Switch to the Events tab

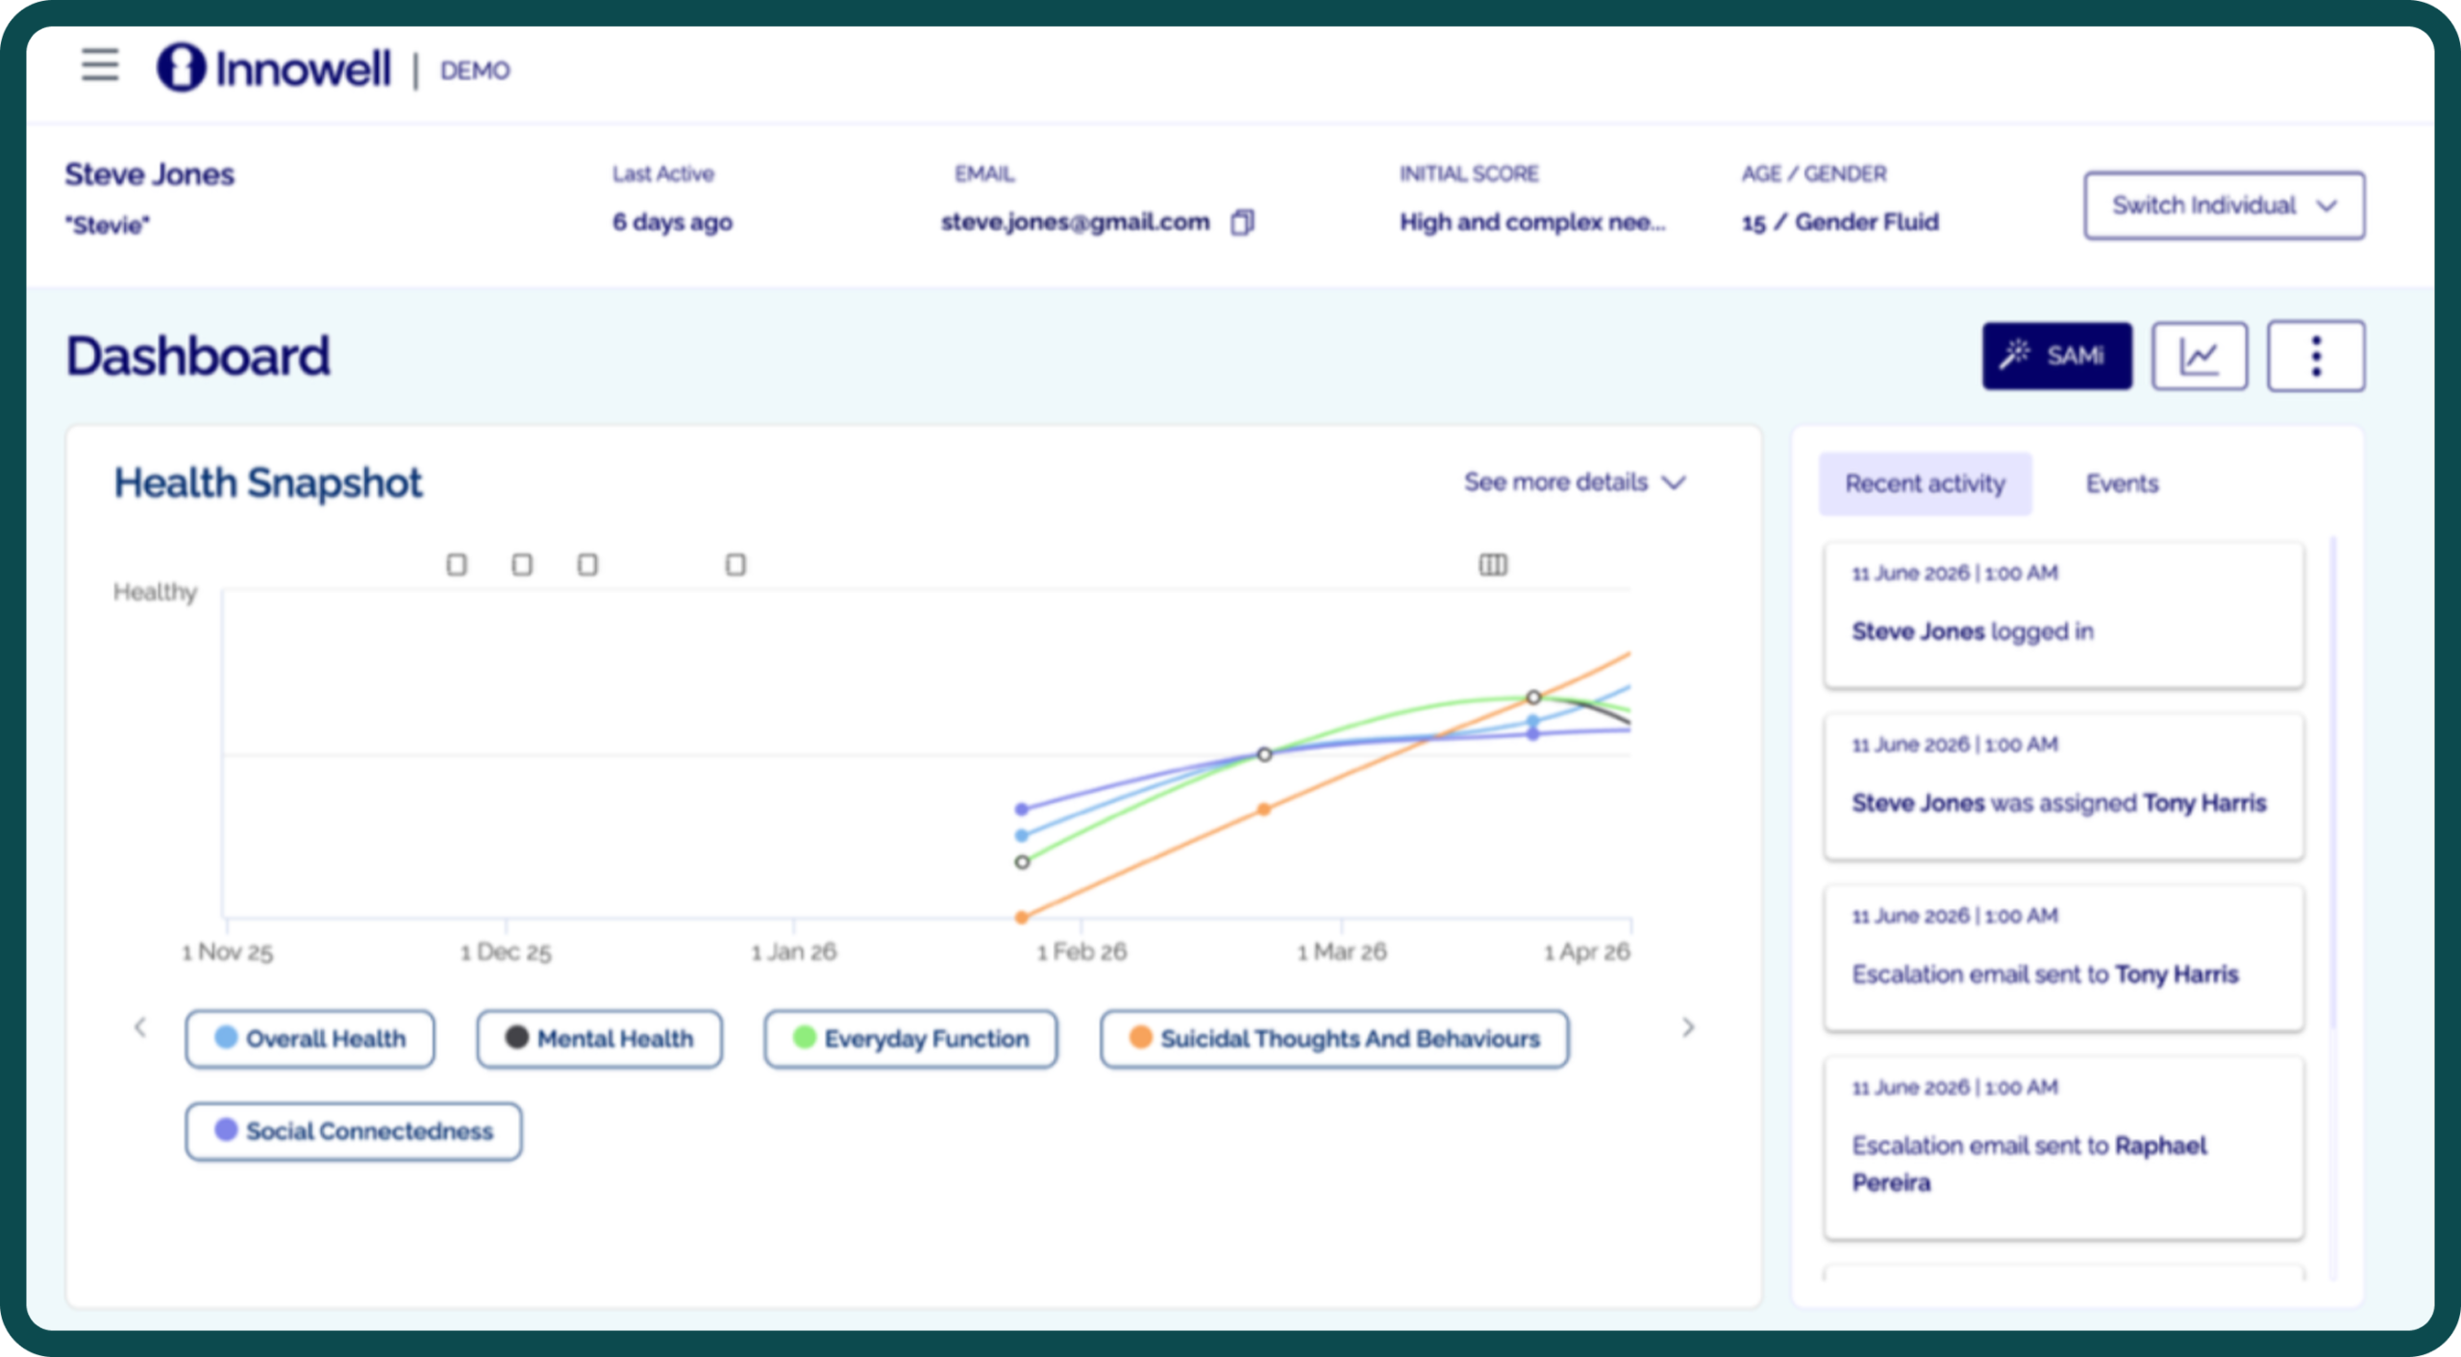(2122, 483)
